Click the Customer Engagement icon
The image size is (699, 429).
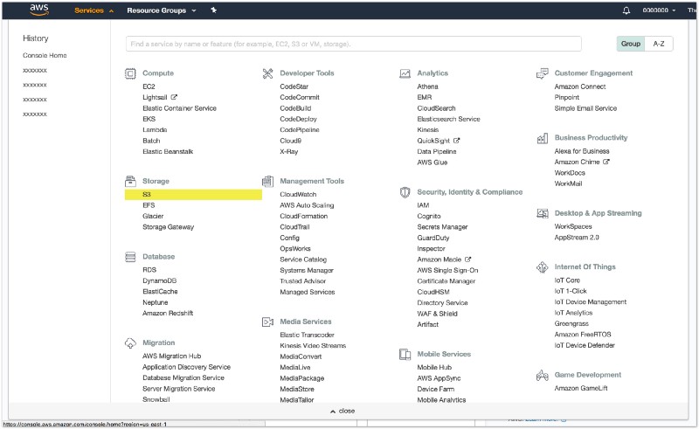(542, 73)
